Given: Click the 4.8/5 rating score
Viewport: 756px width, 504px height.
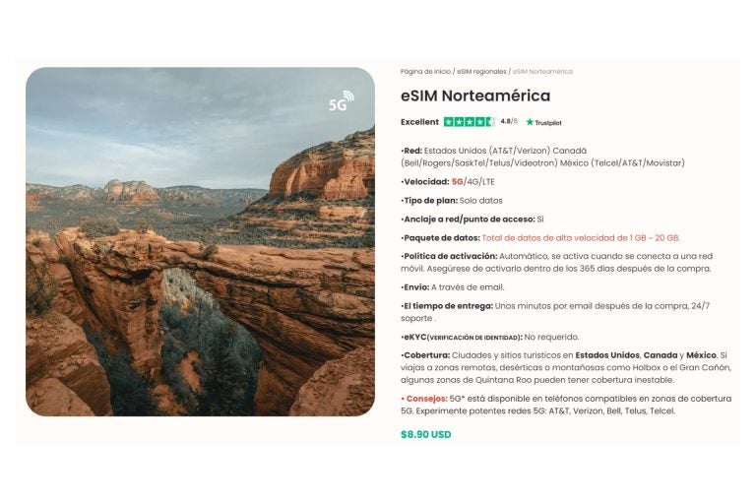Looking at the screenshot, I should [509, 121].
